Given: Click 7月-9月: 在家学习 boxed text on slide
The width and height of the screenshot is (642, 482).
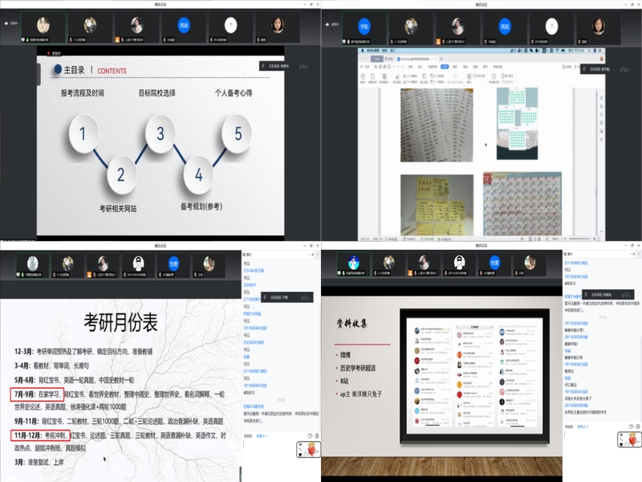Looking at the screenshot, I should coord(37,394).
